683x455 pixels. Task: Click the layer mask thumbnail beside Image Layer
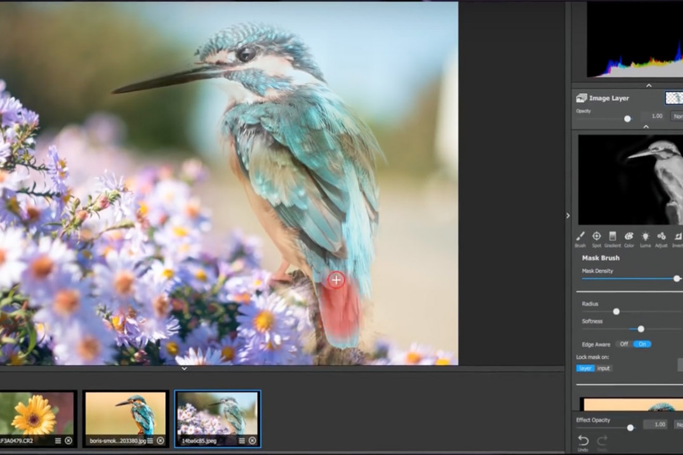pos(674,98)
